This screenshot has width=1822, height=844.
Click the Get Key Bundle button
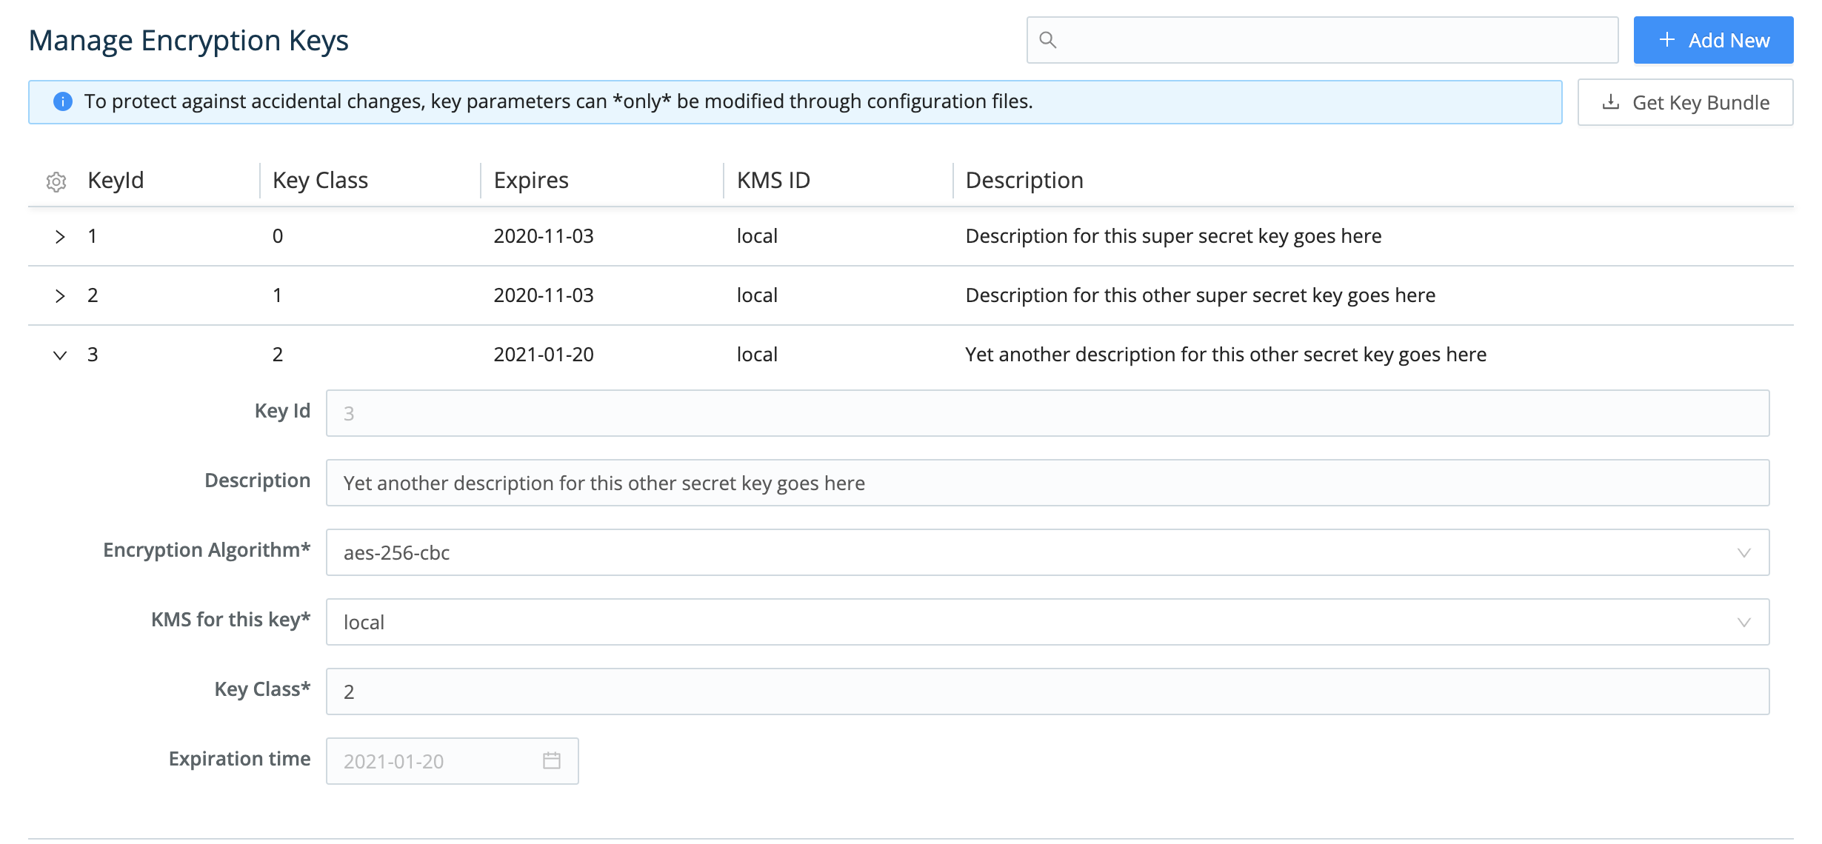coord(1684,101)
